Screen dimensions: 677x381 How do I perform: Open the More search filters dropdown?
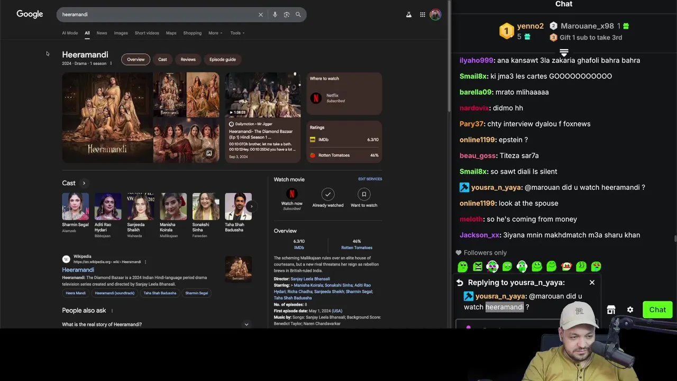click(x=215, y=33)
